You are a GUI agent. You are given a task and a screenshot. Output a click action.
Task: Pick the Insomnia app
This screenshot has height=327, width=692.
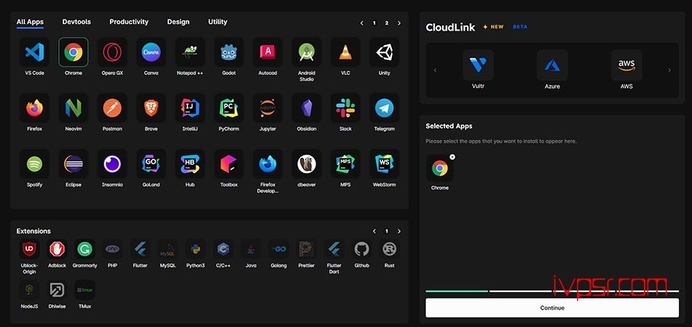(x=112, y=164)
